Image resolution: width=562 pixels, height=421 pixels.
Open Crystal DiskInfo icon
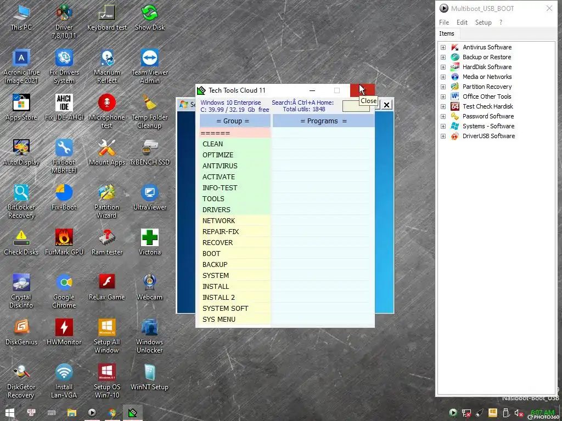tap(21, 292)
